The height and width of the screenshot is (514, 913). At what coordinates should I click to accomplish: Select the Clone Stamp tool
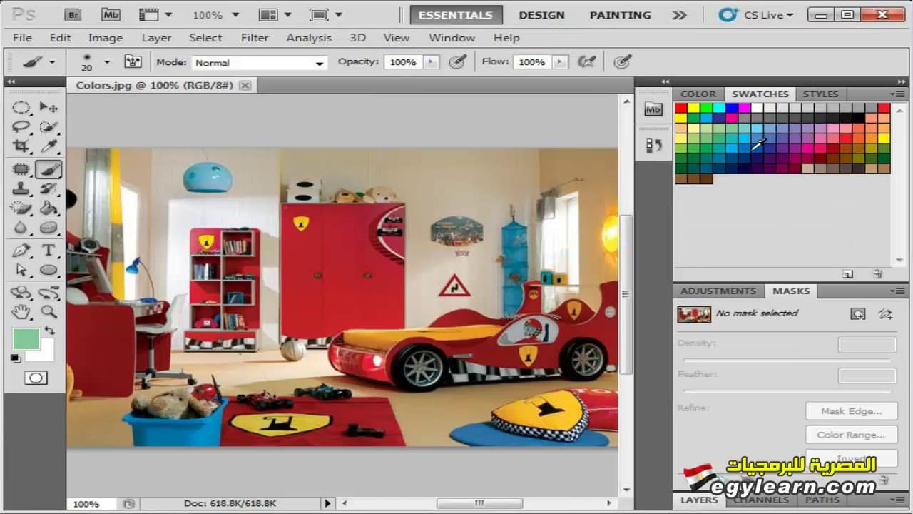click(21, 189)
